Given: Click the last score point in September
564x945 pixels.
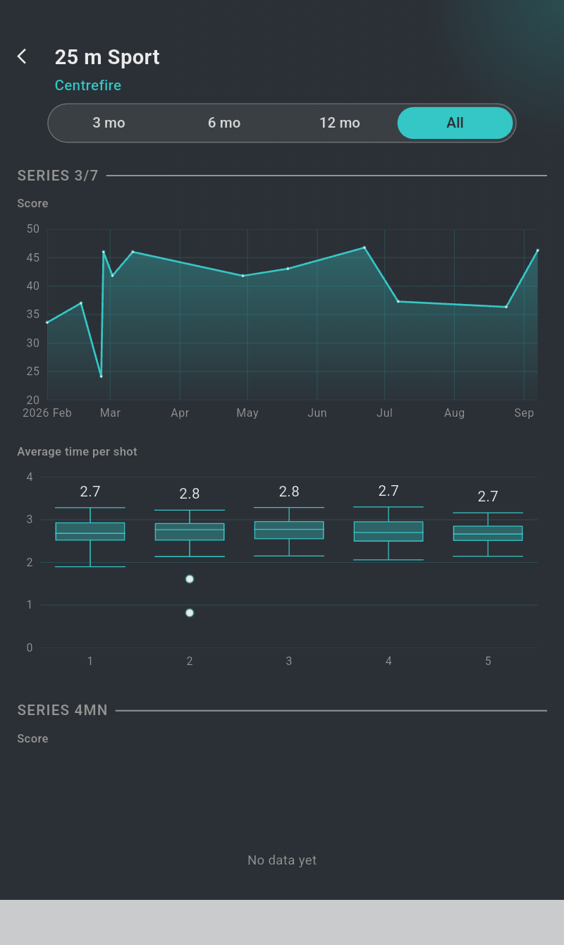Looking at the screenshot, I should coord(537,250).
